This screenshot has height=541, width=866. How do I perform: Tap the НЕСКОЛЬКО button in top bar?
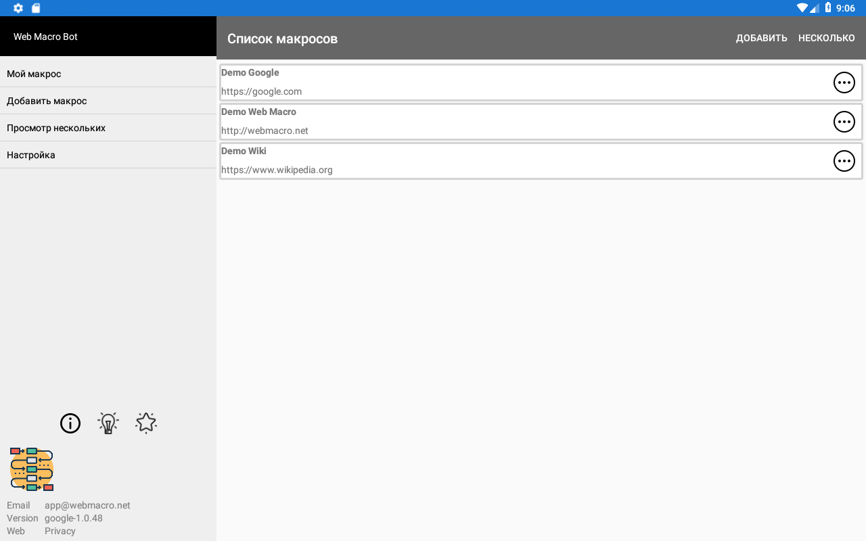click(827, 38)
